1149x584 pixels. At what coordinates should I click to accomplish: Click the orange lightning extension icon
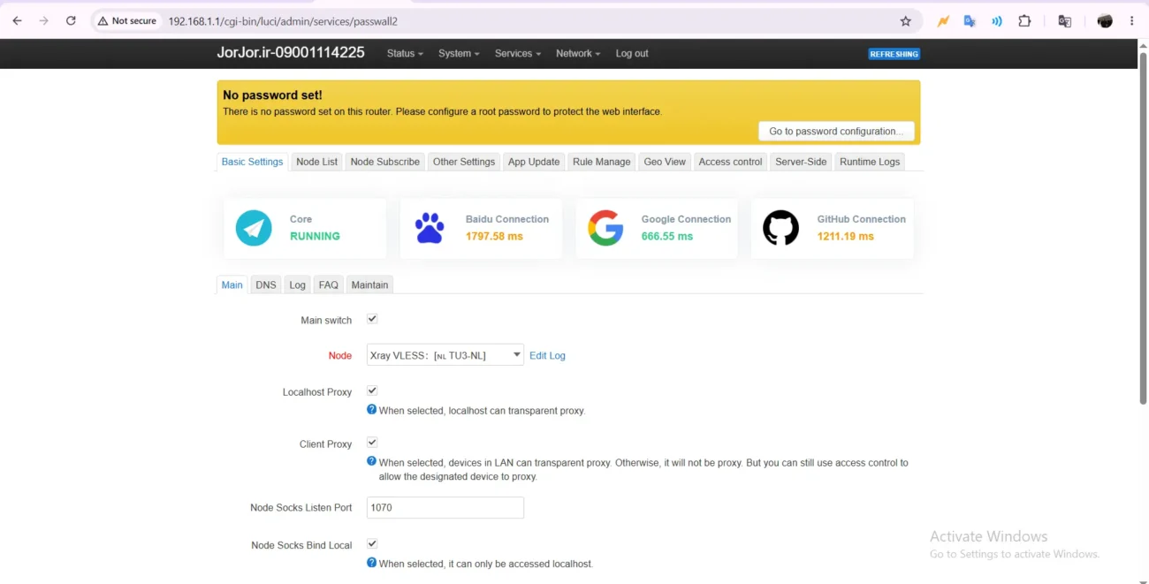point(943,21)
